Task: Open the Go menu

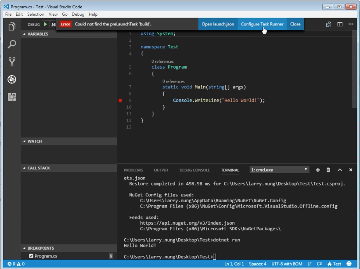Action: pos(65,14)
